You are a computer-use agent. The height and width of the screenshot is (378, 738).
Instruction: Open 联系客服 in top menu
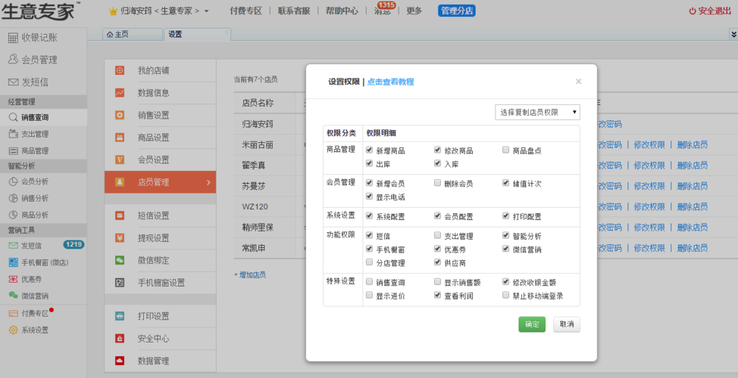(294, 11)
